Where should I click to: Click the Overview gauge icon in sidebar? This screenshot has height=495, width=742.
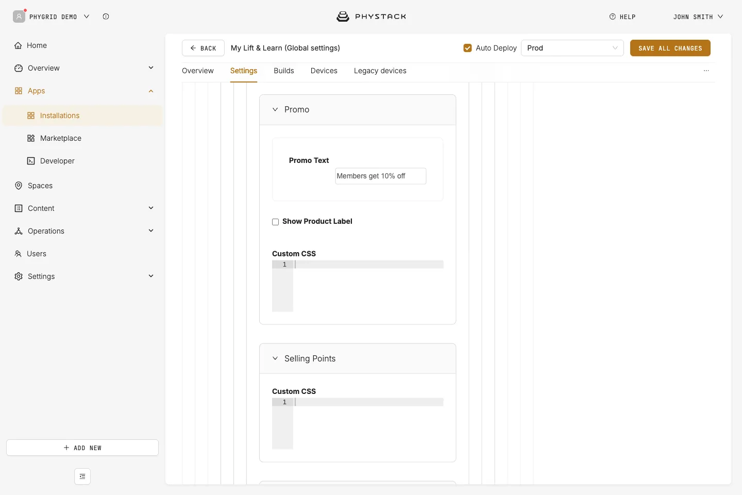click(19, 68)
